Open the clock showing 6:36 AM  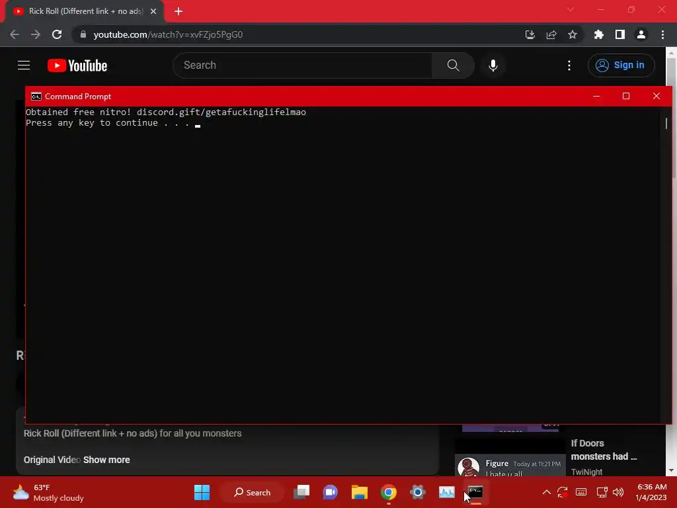(651, 492)
